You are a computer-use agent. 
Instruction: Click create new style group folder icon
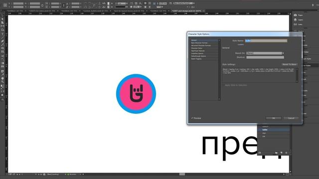(276, 153)
